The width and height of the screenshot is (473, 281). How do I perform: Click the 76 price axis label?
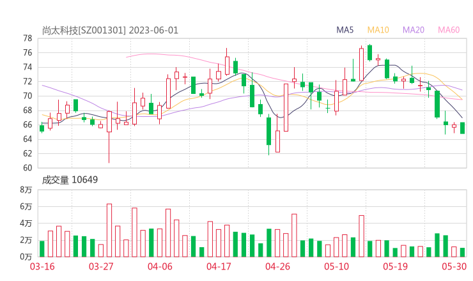pos(27,53)
